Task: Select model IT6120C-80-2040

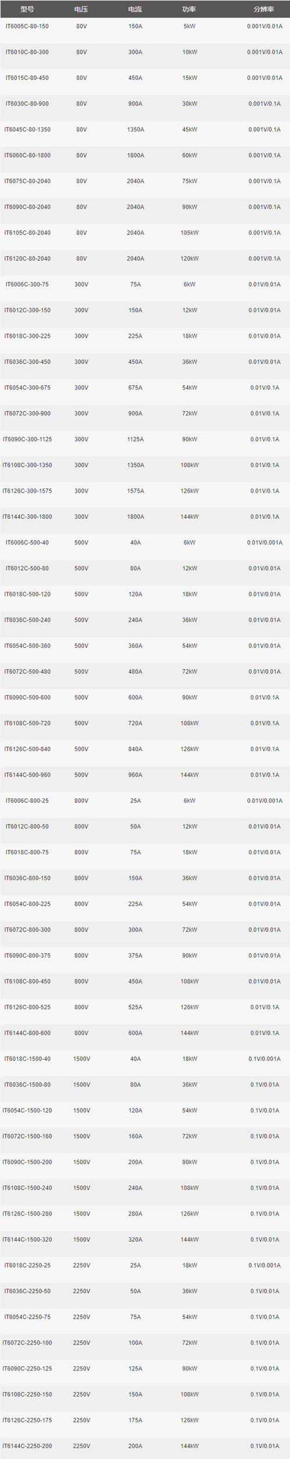Action: tap(27, 259)
